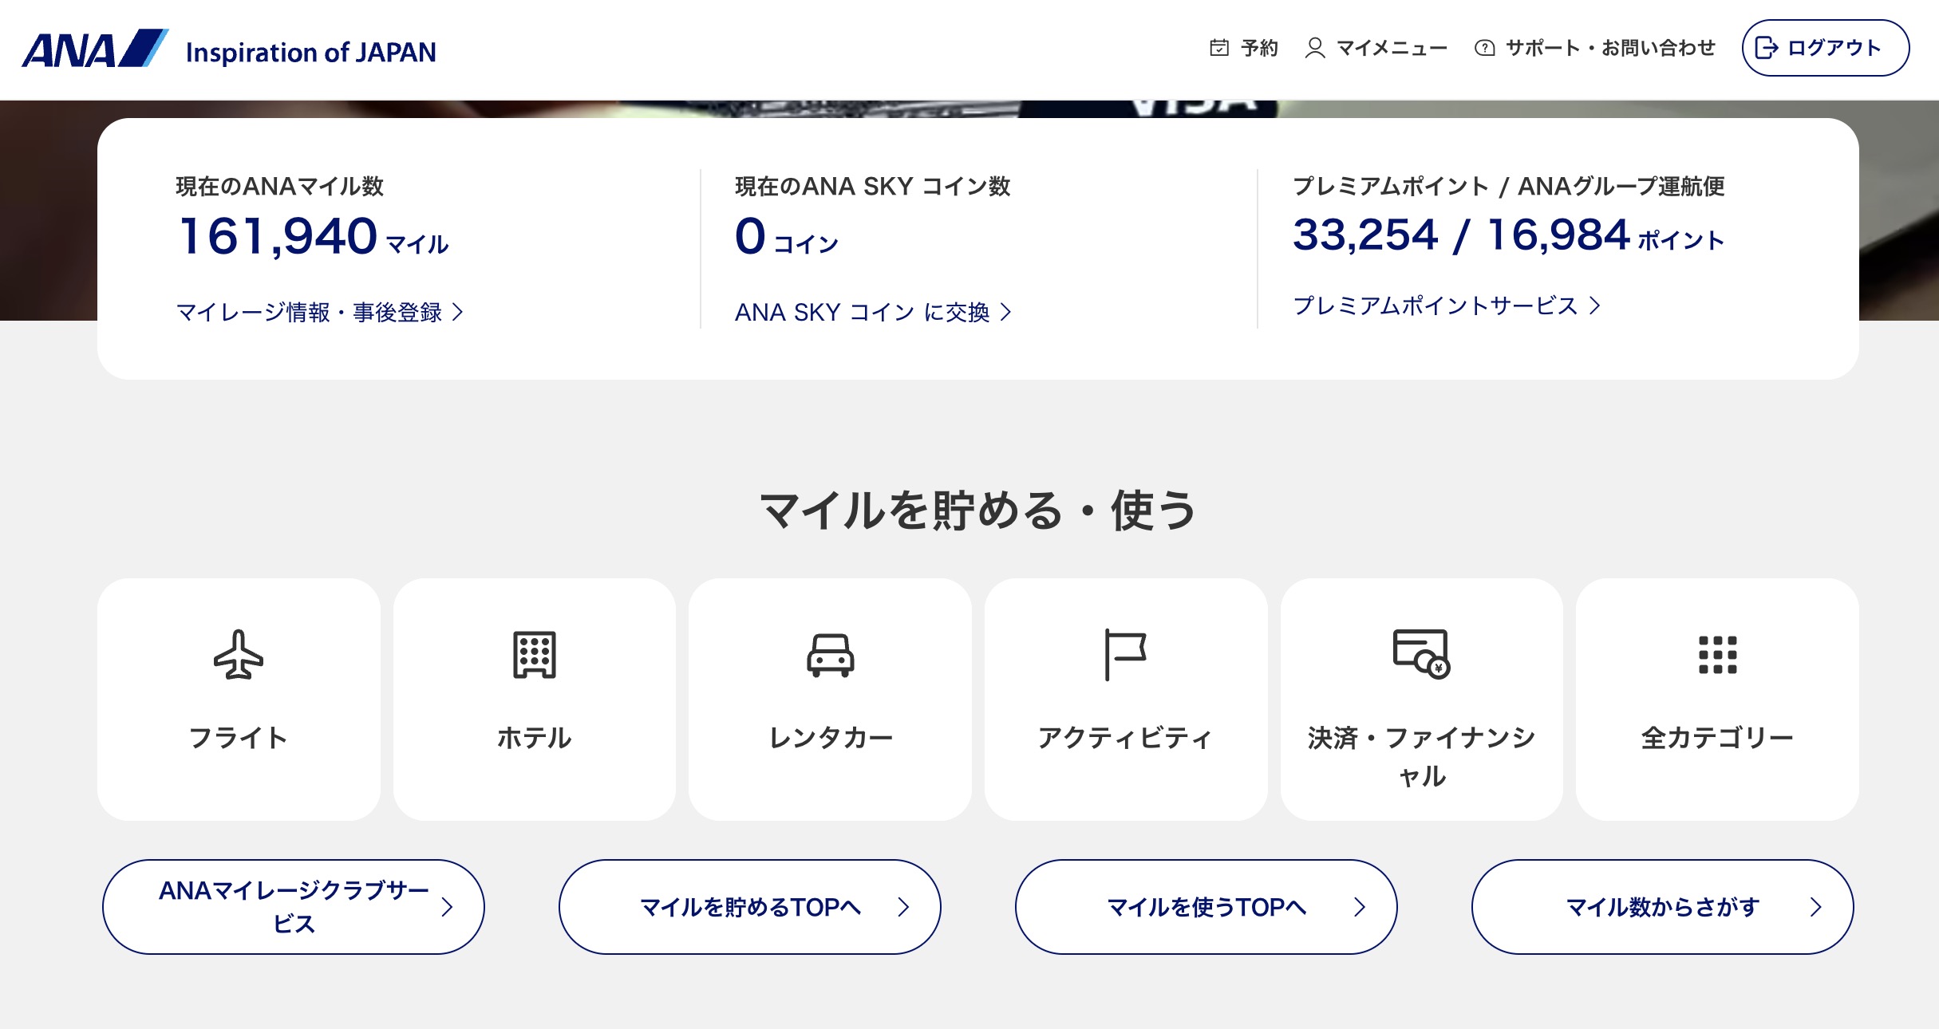Image resolution: width=1939 pixels, height=1029 pixels.
Task: Click the hotel building icon
Action: coord(534,655)
